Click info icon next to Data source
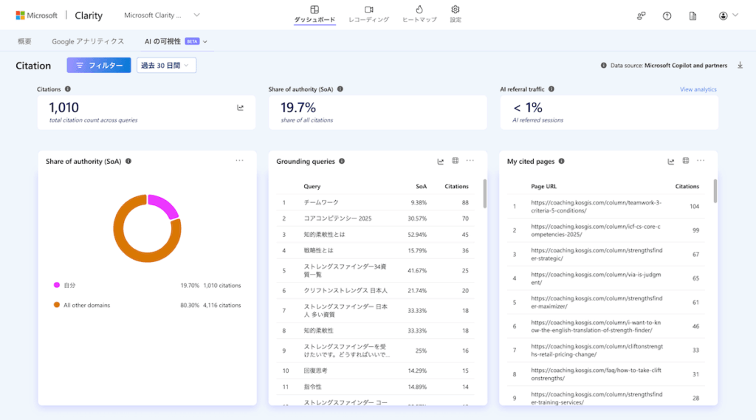 [x=604, y=65]
